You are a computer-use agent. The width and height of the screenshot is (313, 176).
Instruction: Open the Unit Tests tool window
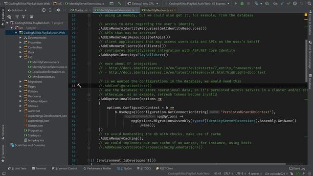tap(17, 168)
